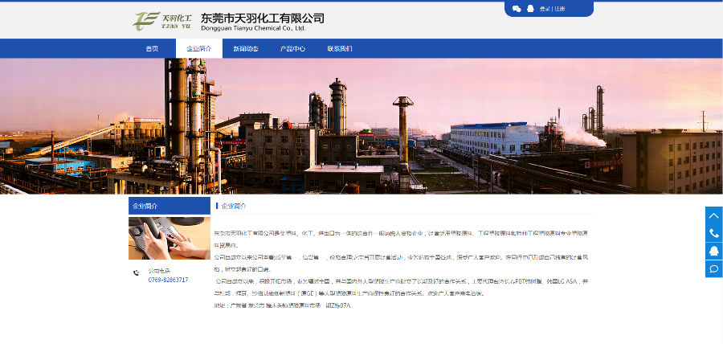Click the address line ending in 07A
Image resolution: width=723 pixels, height=344 pixels.
282,305
